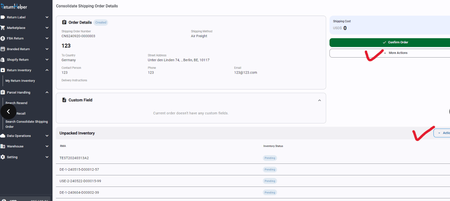The height and width of the screenshot is (201, 450).
Task: Collapse the Return Inventory menu chevron
Action: [47, 70]
